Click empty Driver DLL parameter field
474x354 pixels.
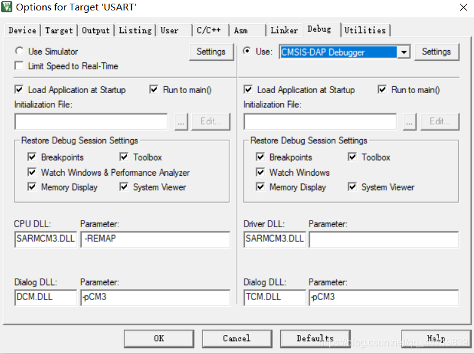(384, 239)
